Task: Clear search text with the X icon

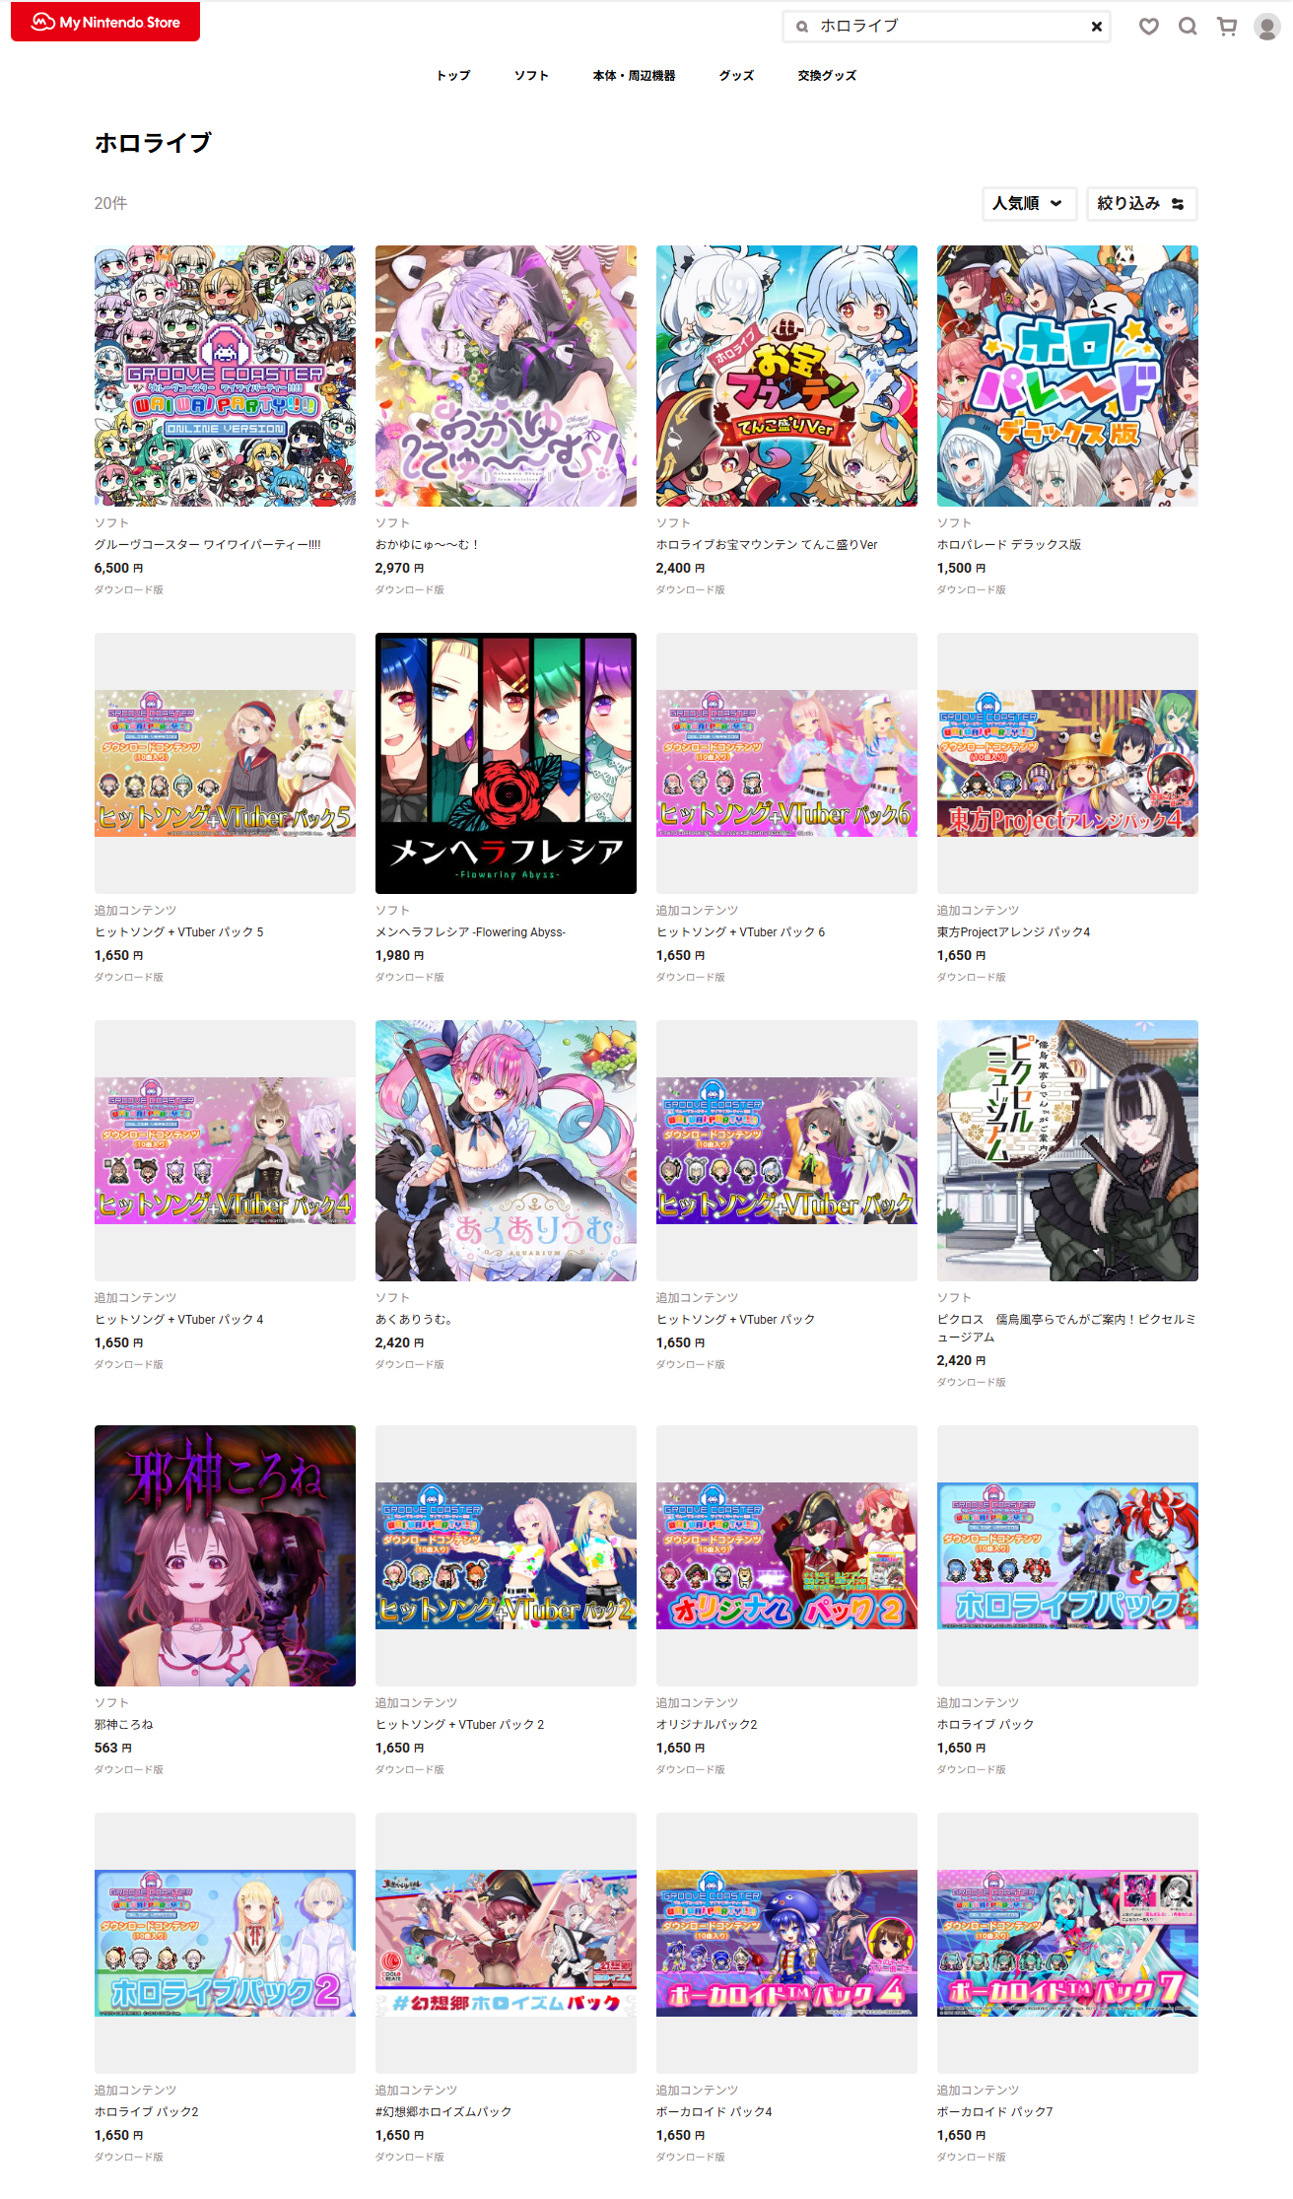Action: pyautogui.click(x=1096, y=27)
